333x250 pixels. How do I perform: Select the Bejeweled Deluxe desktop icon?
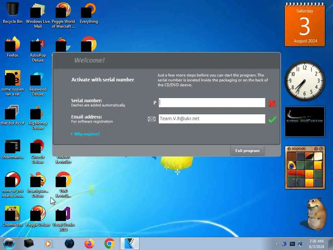pos(38,83)
